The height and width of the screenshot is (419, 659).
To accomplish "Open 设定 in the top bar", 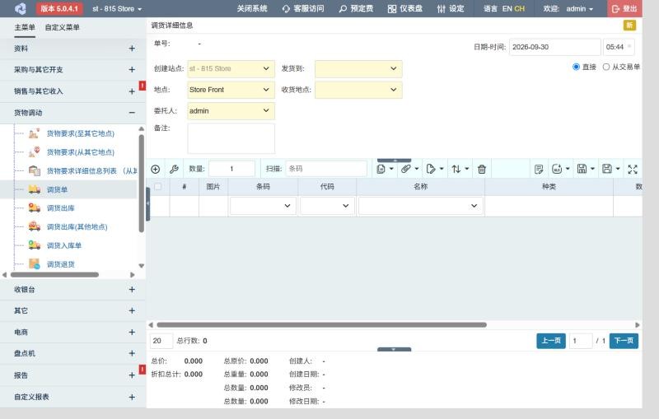I will 451,8.
